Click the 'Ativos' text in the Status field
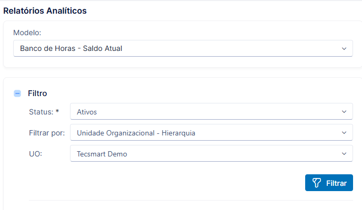 (x=87, y=112)
